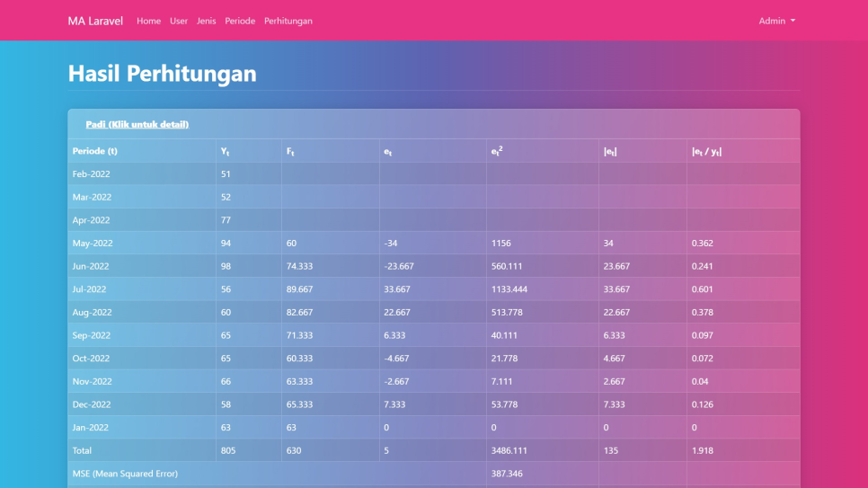Open the MA Laravel brand link
The width and height of the screenshot is (868, 488).
pos(95,21)
